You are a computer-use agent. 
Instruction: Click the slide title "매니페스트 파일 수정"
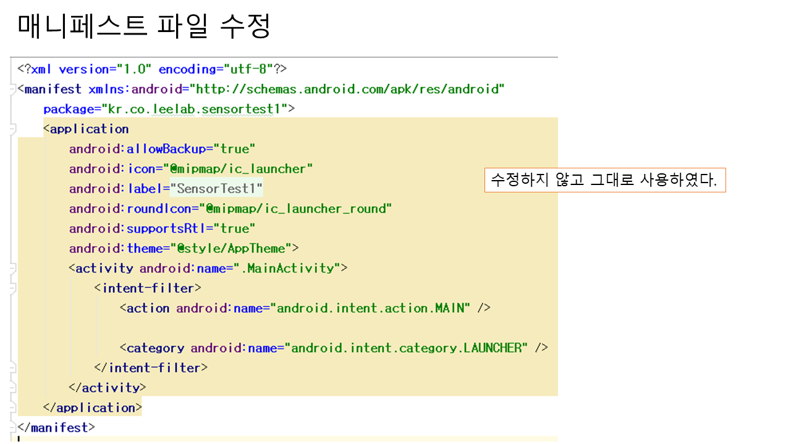pyautogui.click(x=144, y=27)
